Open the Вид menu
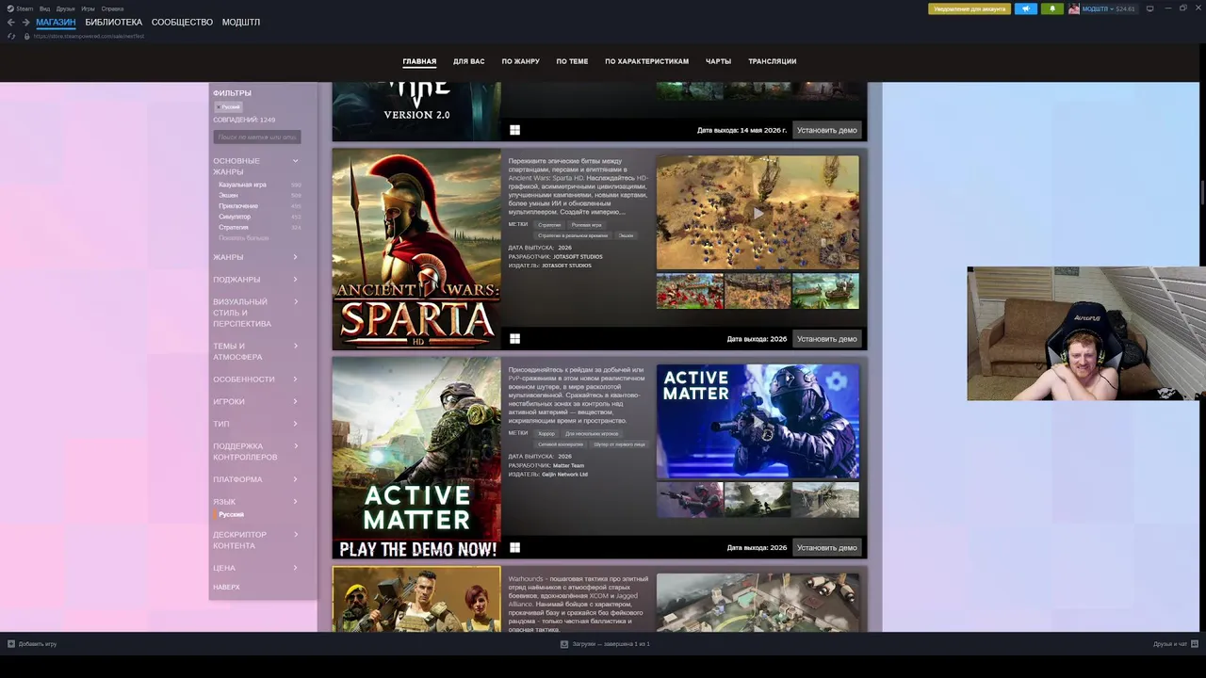The image size is (1206, 678). click(x=44, y=8)
